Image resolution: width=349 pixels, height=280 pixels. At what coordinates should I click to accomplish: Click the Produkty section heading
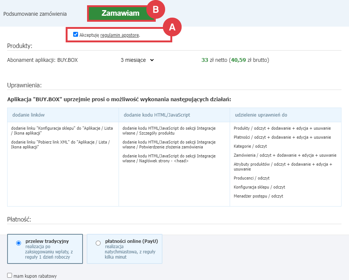(x=20, y=46)
